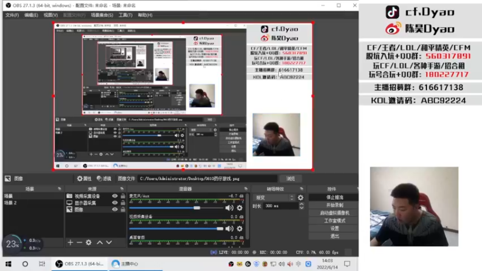Open the 文件(F) menu
This screenshot has height=271, width=482.
click(x=12, y=15)
